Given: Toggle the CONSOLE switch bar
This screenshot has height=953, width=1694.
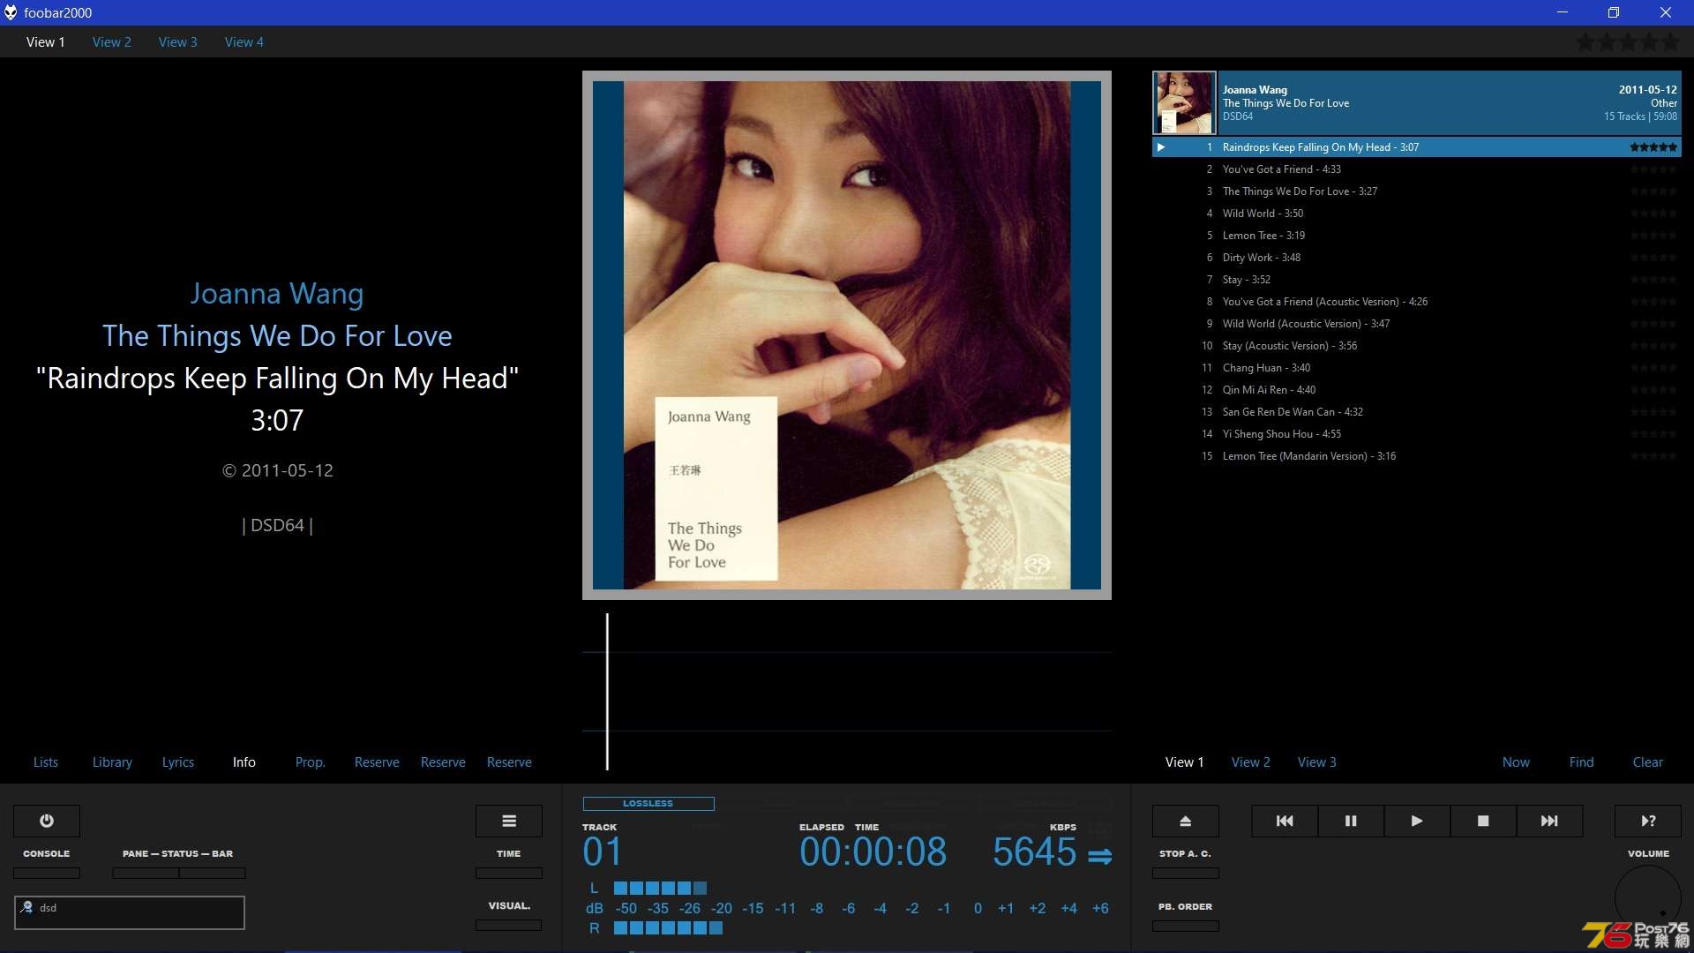Looking at the screenshot, I should point(47,873).
